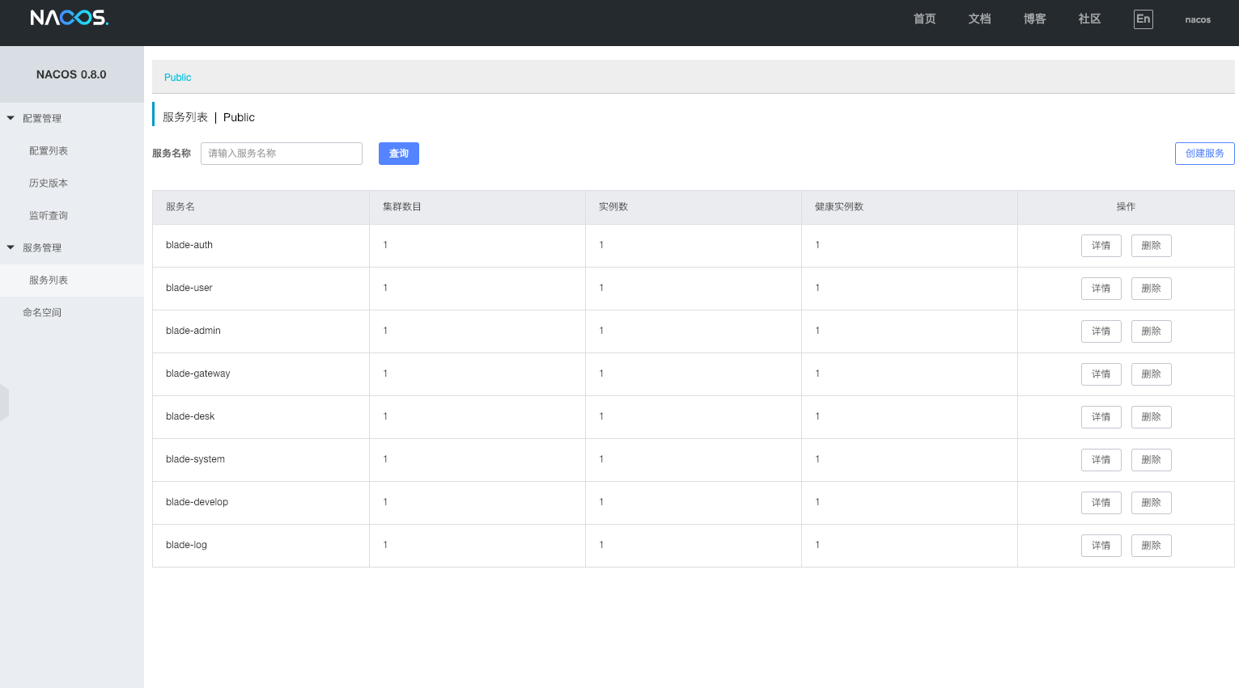The height and width of the screenshot is (688, 1239).
Task: Click the NACOS logo
Action: pyautogui.click(x=70, y=18)
